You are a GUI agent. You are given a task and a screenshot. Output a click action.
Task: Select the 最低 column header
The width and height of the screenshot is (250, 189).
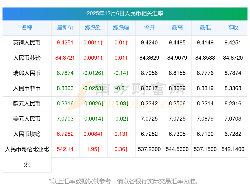point(205,27)
